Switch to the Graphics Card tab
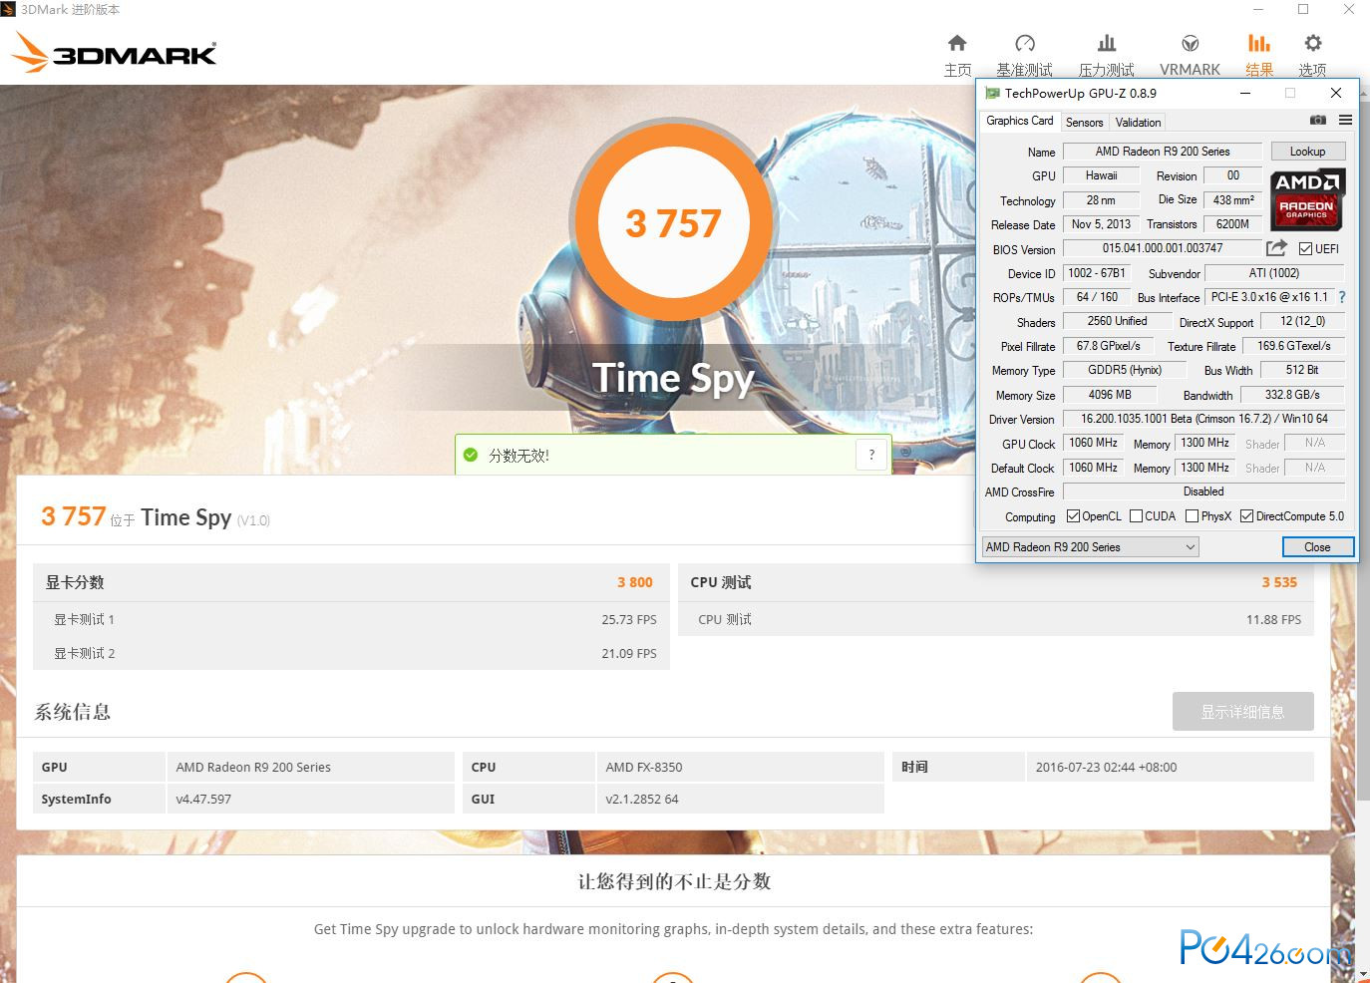This screenshot has width=1370, height=983. (1019, 121)
